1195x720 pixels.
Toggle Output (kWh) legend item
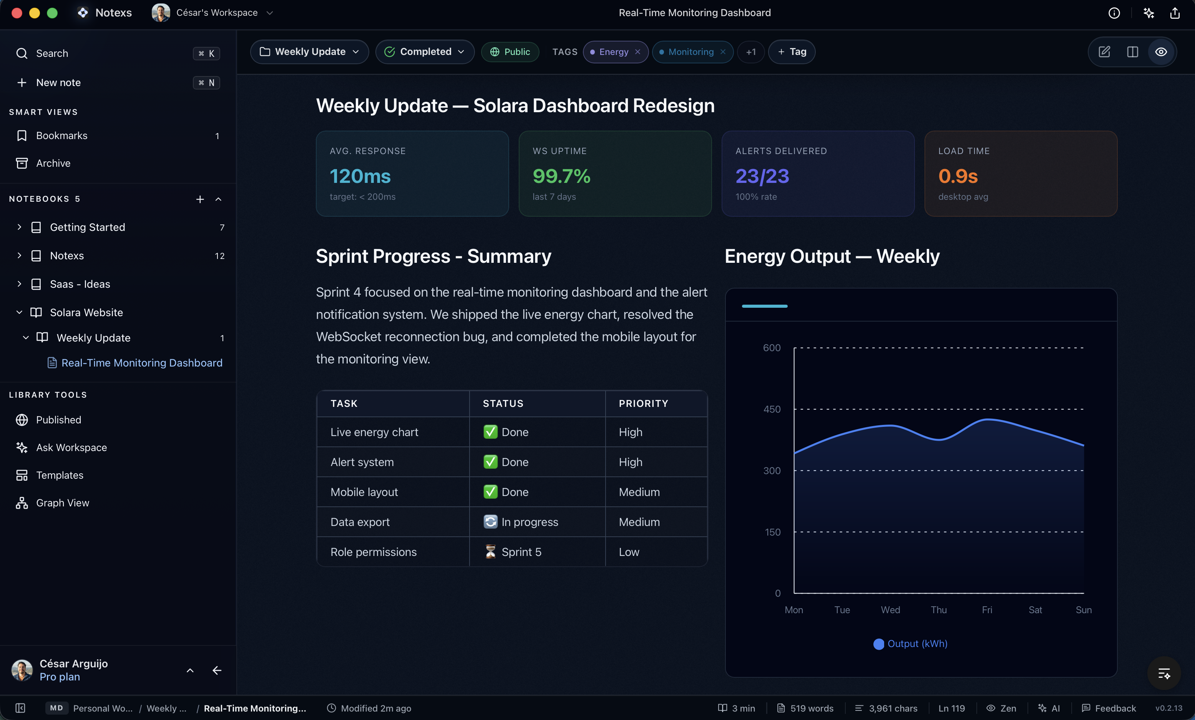pos(910,644)
